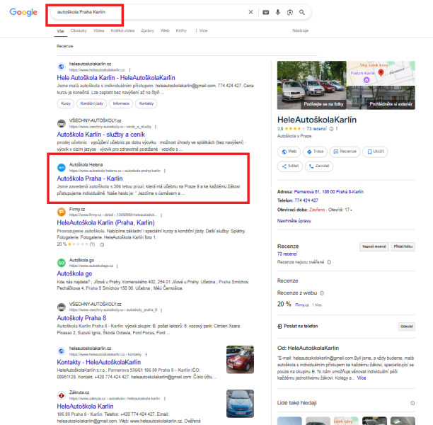Click the map pin on the mini map
Image resolution: width=433 pixels, height=425 pixels.
381,72
